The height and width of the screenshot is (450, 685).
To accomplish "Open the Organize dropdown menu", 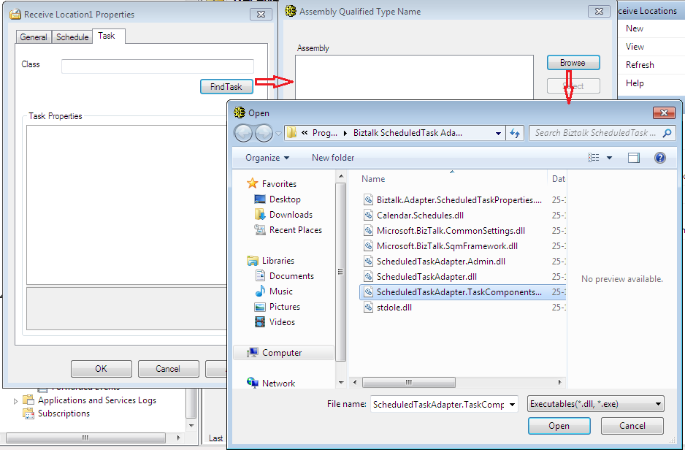I will coord(267,158).
